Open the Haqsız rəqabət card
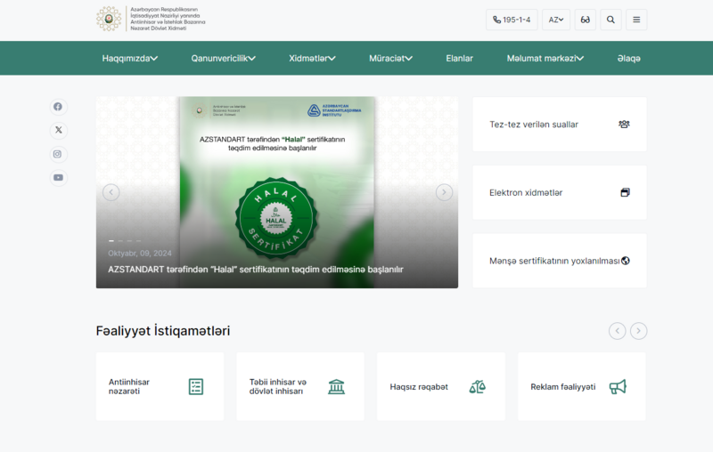The width and height of the screenshot is (713, 452). pos(440,387)
